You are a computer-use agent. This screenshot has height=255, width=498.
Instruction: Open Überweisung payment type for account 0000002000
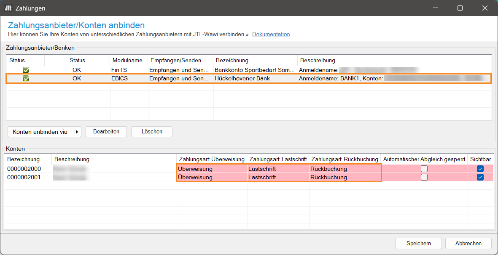(212, 169)
